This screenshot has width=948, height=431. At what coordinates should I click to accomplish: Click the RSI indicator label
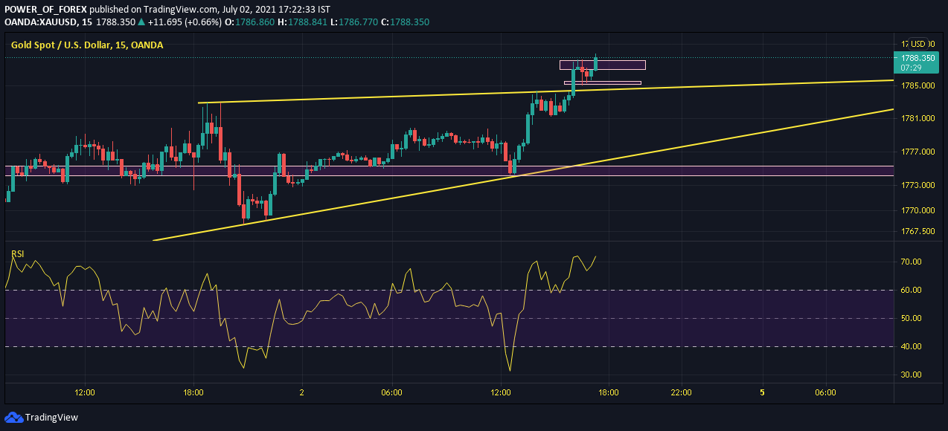click(x=17, y=254)
